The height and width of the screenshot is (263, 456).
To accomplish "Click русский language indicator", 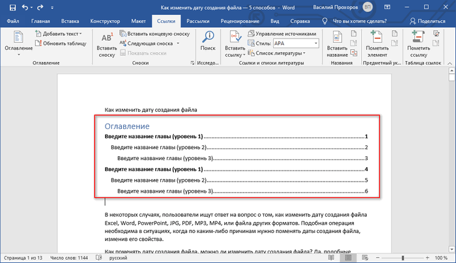I will (118, 258).
